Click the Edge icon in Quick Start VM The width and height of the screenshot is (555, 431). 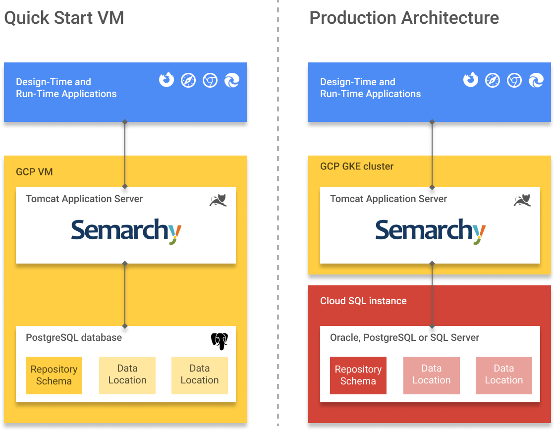[232, 80]
